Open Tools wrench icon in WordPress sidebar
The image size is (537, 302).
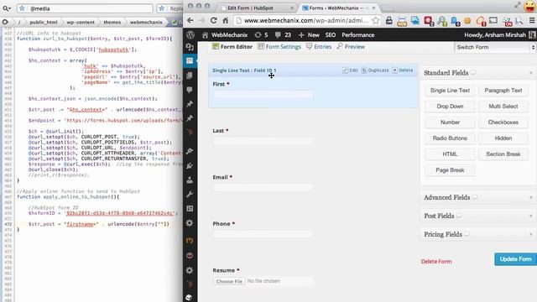coord(190,195)
